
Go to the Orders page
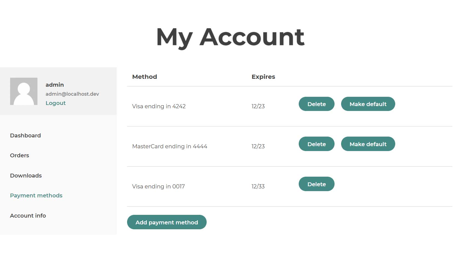pyautogui.click(x=19, y=155)
